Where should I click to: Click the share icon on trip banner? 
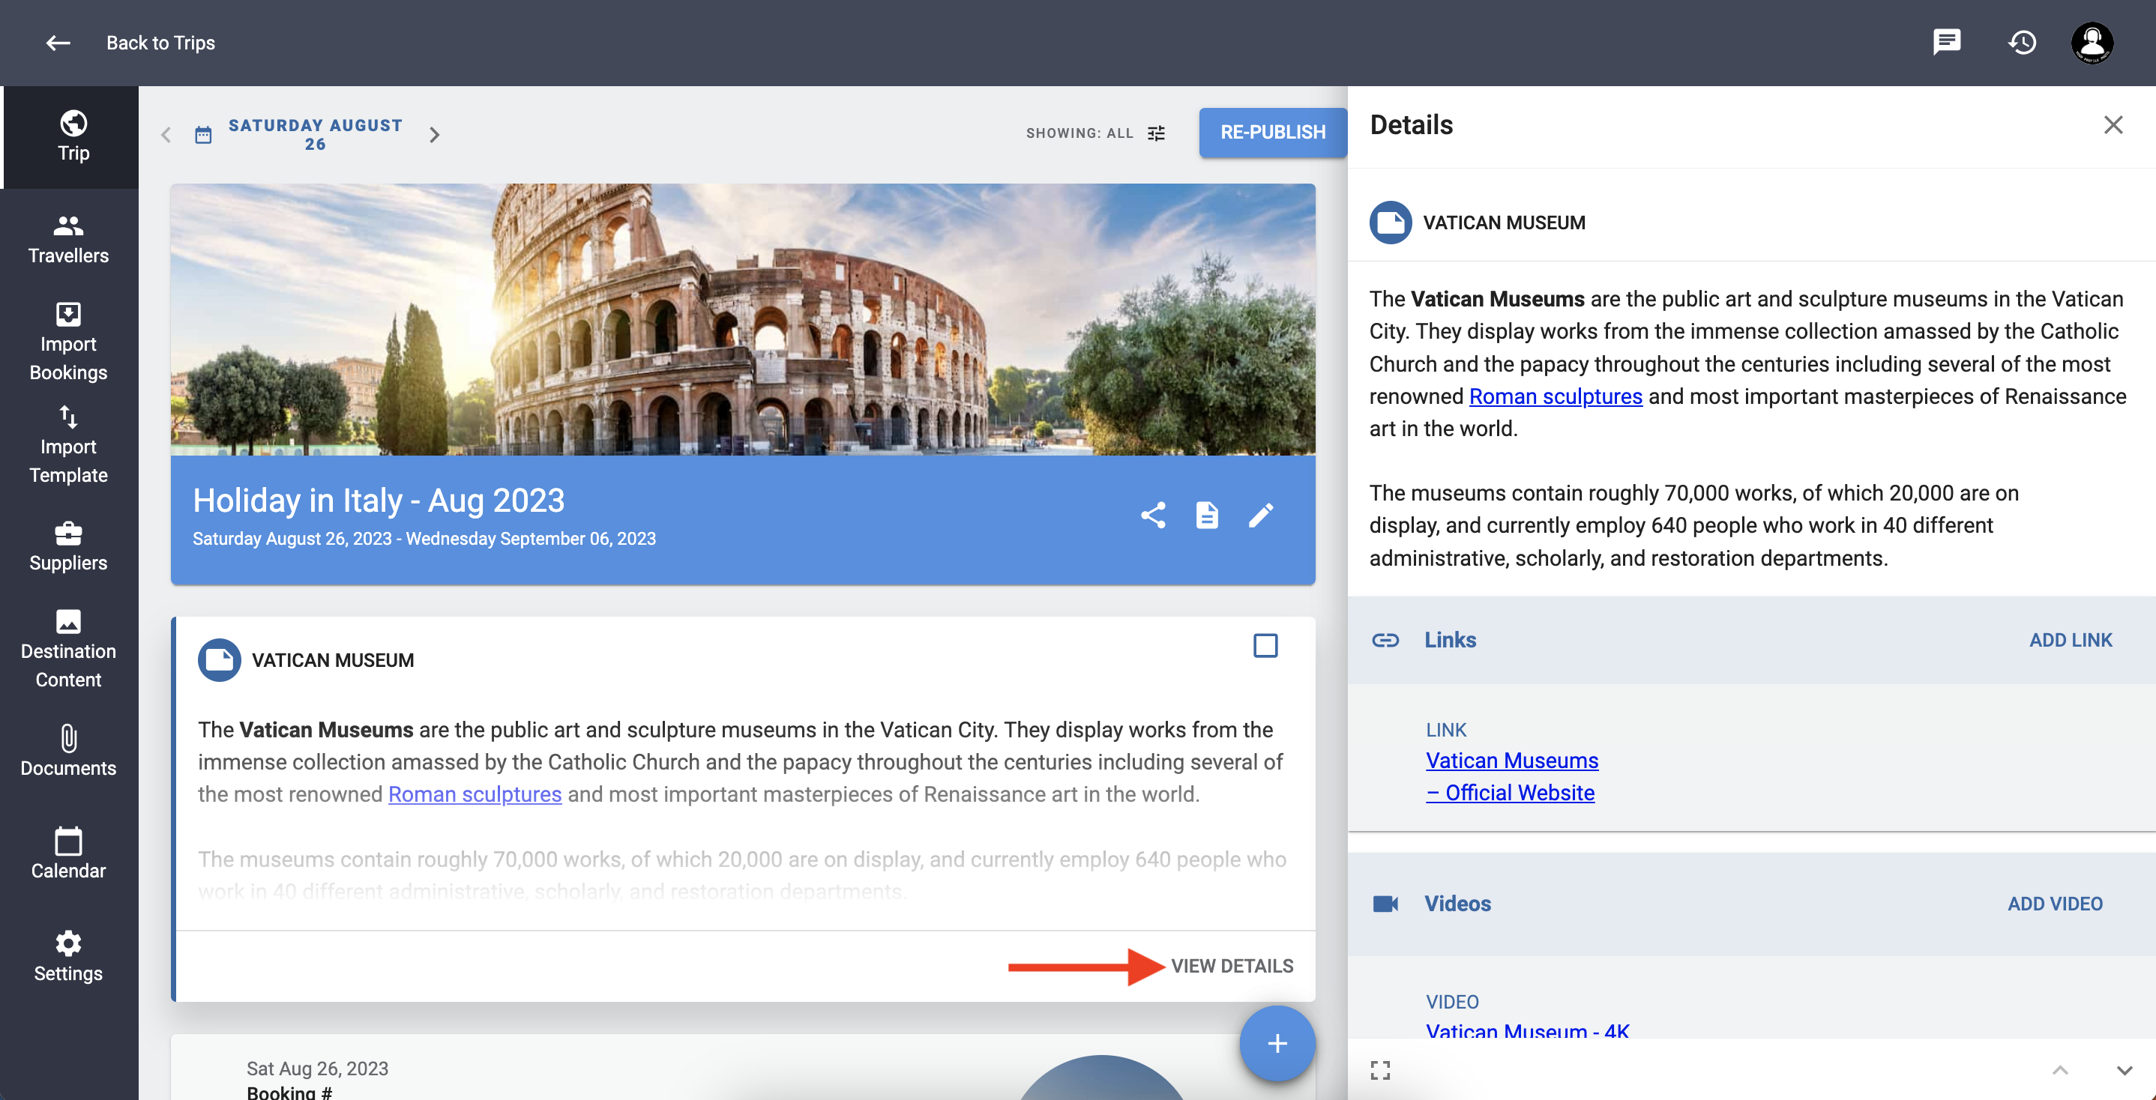pos(1152,515)
